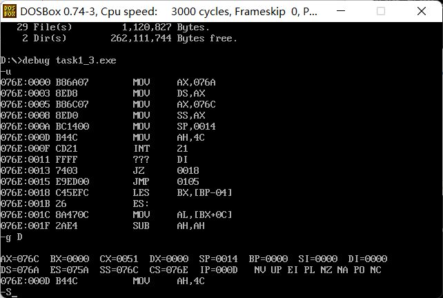Image resolution: width=443 pixels, height=298 pixels.
Task: Click operand 'AX,076C' in the listing
Action: 196,104
